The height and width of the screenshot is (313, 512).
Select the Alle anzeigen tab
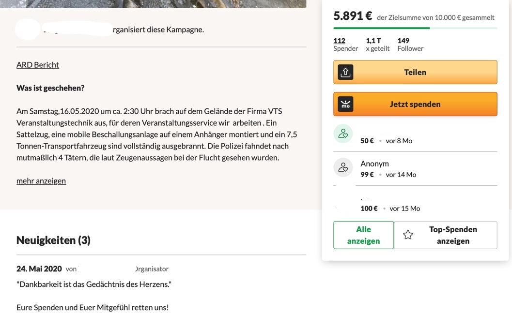[x=363, y=235]
